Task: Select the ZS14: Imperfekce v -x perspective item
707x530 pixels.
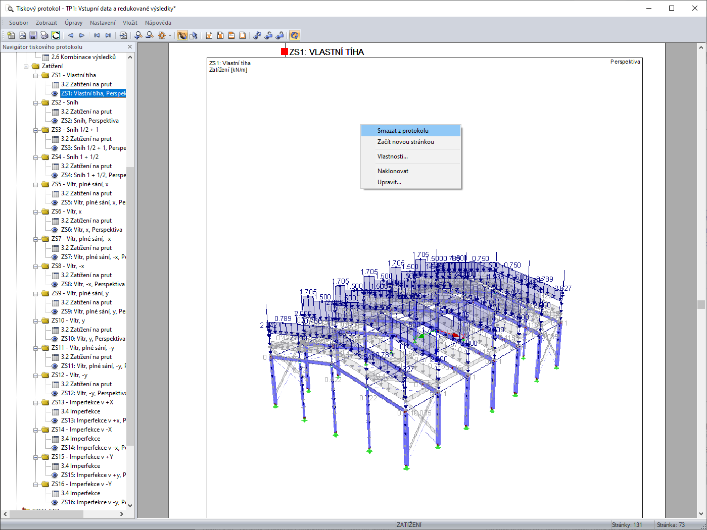Action: tap(93, 448)
